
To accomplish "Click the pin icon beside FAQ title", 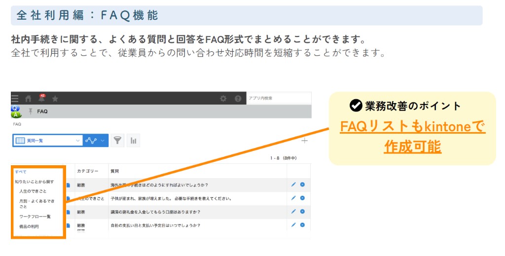I will coord(31,111).
